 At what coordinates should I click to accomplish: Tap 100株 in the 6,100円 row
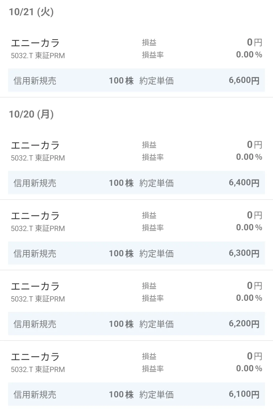[x=121, y=394]
